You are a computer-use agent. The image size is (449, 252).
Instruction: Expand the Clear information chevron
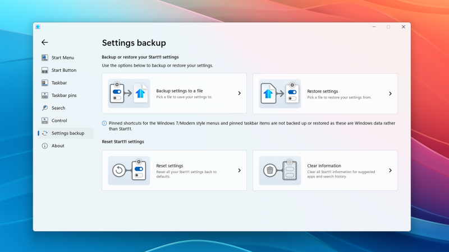click(390, 171)
